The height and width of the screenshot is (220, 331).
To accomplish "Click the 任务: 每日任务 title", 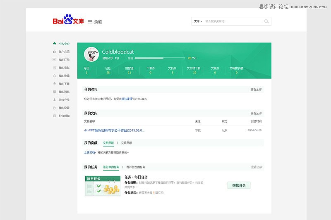I will coord(136,177).
